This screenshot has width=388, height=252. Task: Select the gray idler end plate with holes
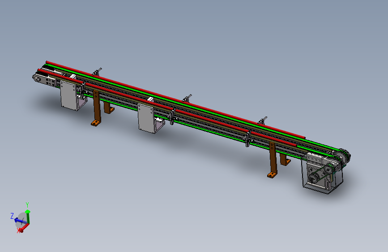(45, 80)
